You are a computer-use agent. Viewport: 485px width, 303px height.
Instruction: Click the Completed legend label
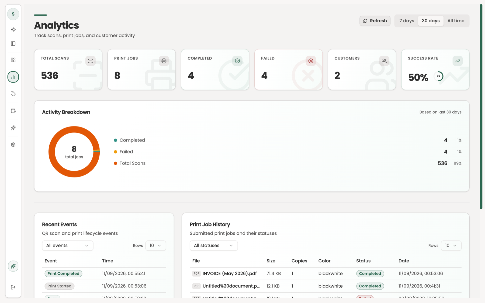(x=132, y=140)
